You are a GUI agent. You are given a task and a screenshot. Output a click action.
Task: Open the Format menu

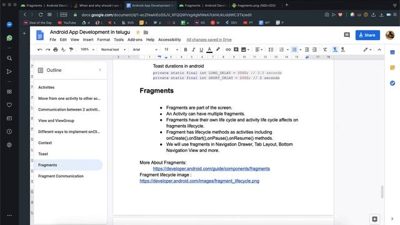pos(104,39)
